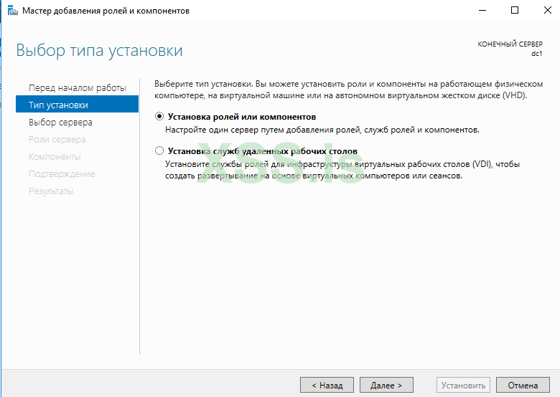The height and width of the screenshot is (397, 560).
Task: Click the 'Результаты' step in sidebar
Action: tap(50, 191)
